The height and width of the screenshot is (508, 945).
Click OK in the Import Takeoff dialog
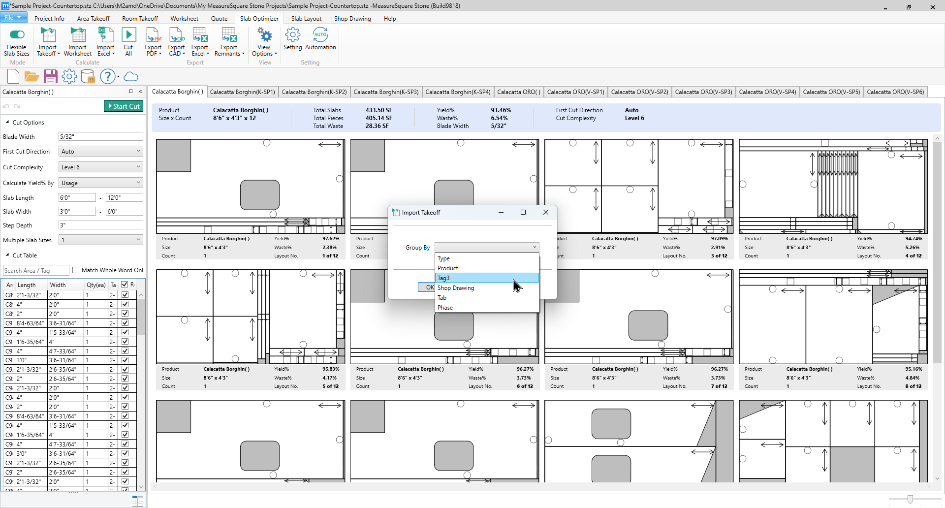427,287
